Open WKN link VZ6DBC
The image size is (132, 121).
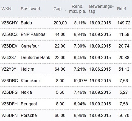tap(10, 81)
